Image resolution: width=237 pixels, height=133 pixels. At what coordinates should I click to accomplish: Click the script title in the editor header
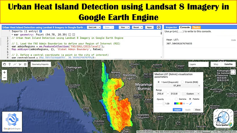click(x=44, y=27)
